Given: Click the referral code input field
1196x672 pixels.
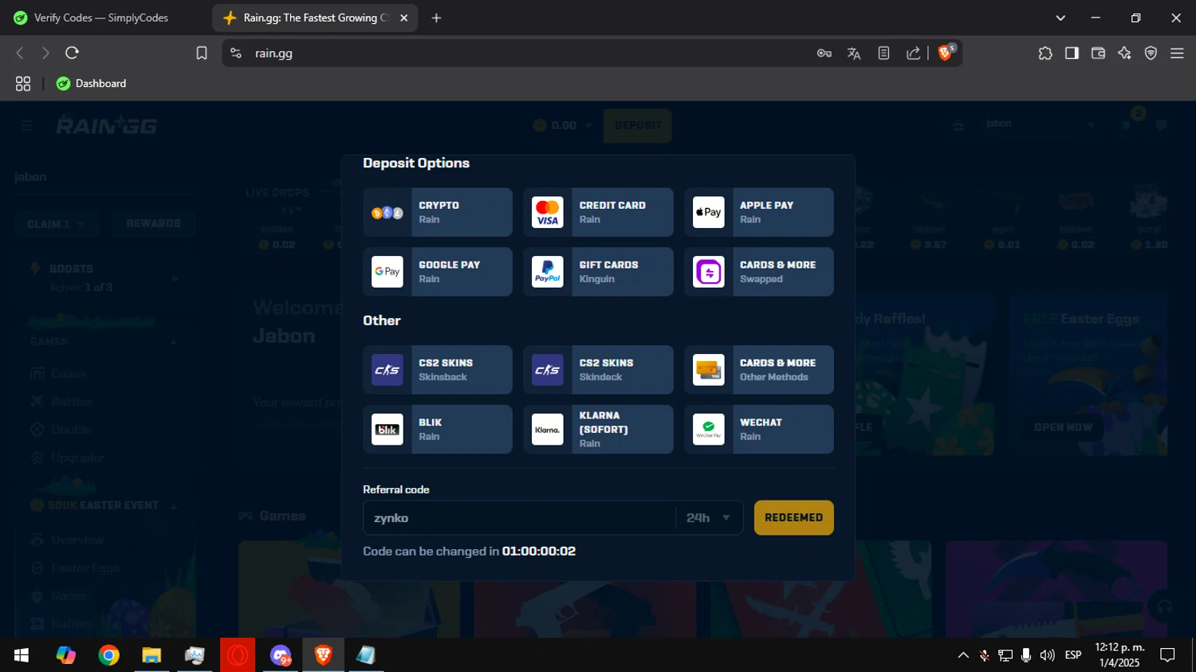Looking at the screenshot, I should pyautogui.click(x=518, y=518).
